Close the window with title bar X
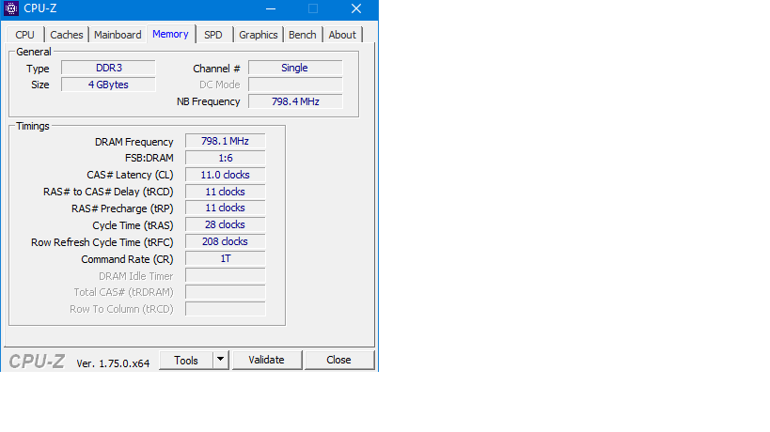Screen dimensions: 770x432 pos(356,8)
